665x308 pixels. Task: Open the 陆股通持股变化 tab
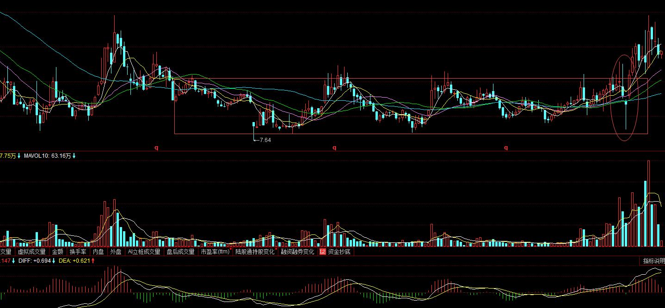point(255,252)
